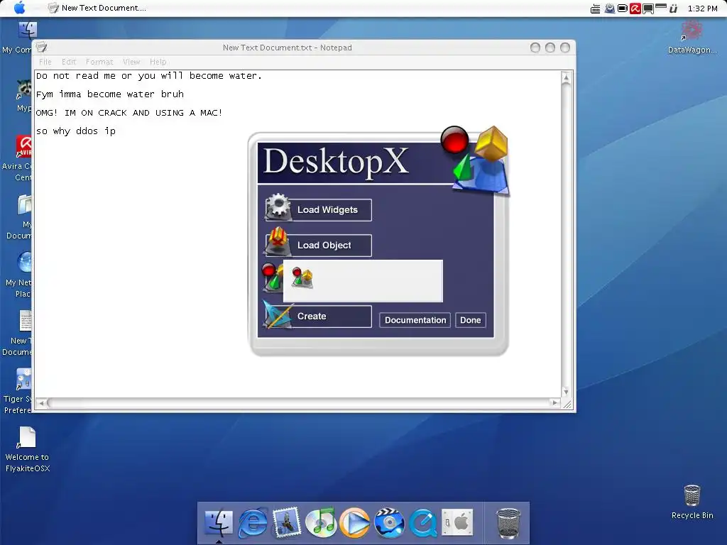
Task: Open the View menu in Notepad
Action: tap(131, 62)
